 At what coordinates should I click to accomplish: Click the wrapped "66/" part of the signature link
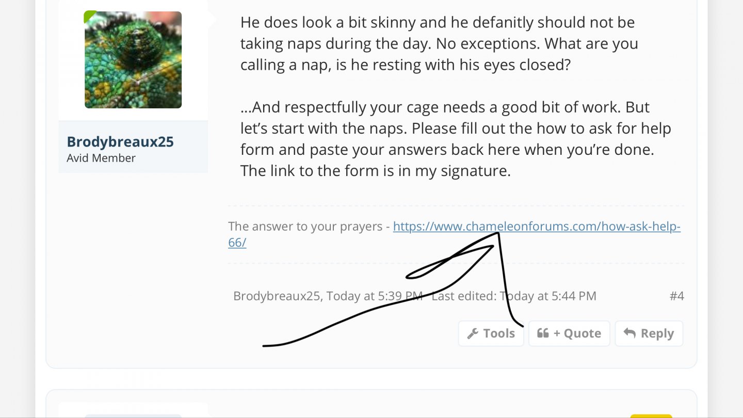coord(237,242)
